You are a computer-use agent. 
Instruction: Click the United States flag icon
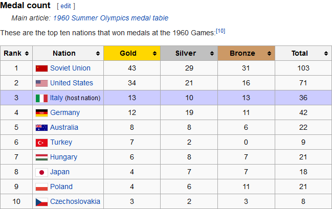click(x=41, y=83)
